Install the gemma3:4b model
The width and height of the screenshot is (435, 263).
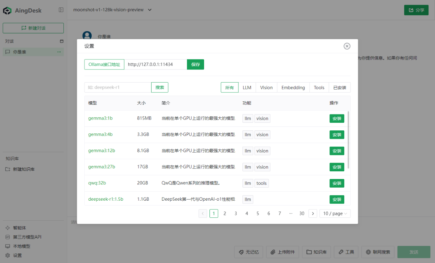pyautogui.click(x=337, y=135)
